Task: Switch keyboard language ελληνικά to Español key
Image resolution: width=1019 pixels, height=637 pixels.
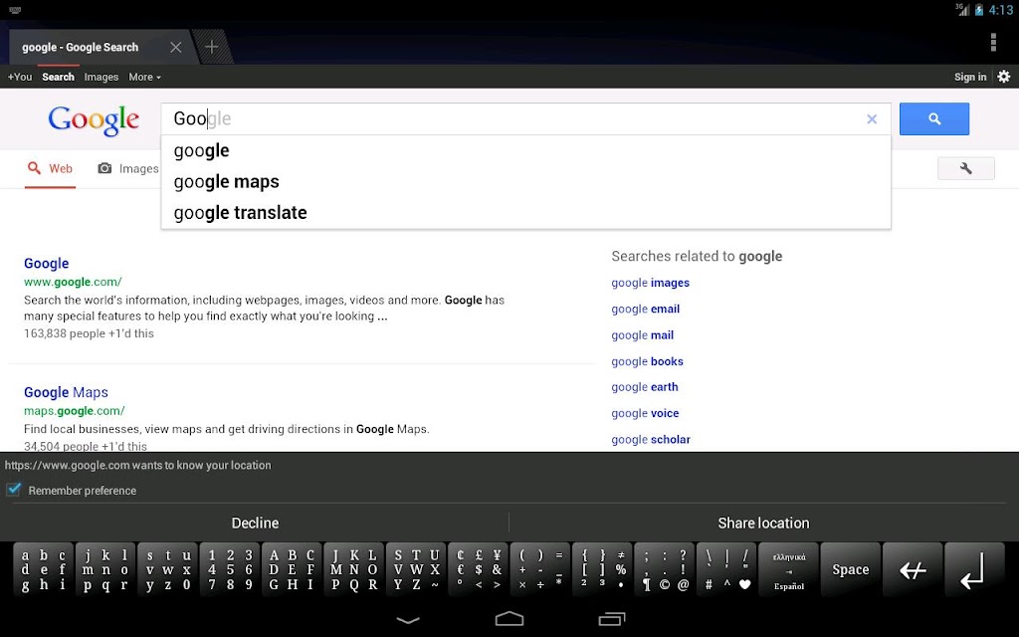Action: coord(788,570)
